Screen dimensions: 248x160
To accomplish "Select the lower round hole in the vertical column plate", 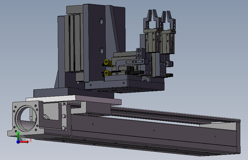I will (102, 50).
